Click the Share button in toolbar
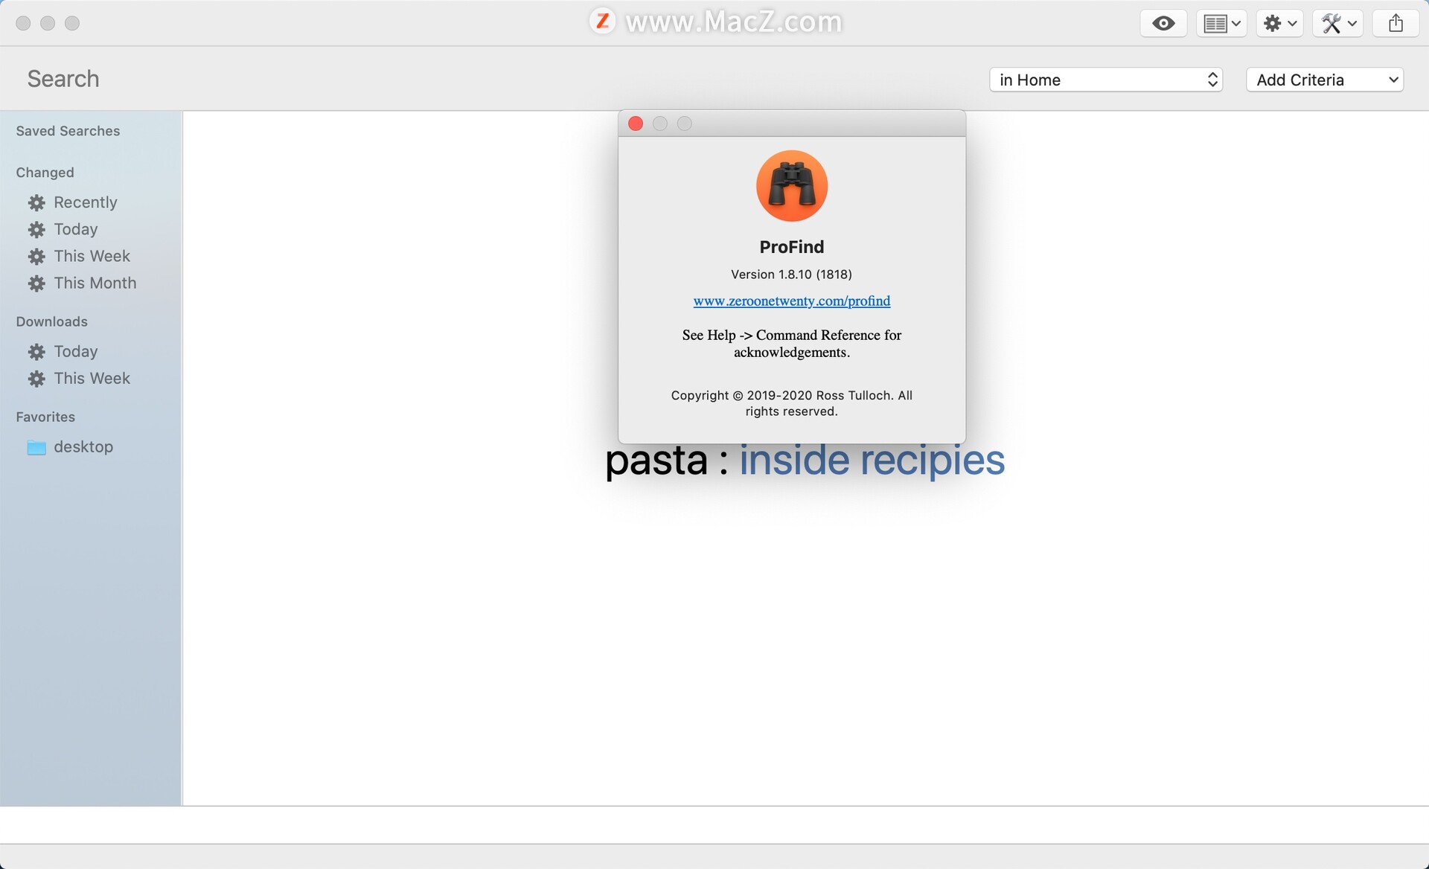This screenshot has height=869, width=1429. coord(1396,24)
